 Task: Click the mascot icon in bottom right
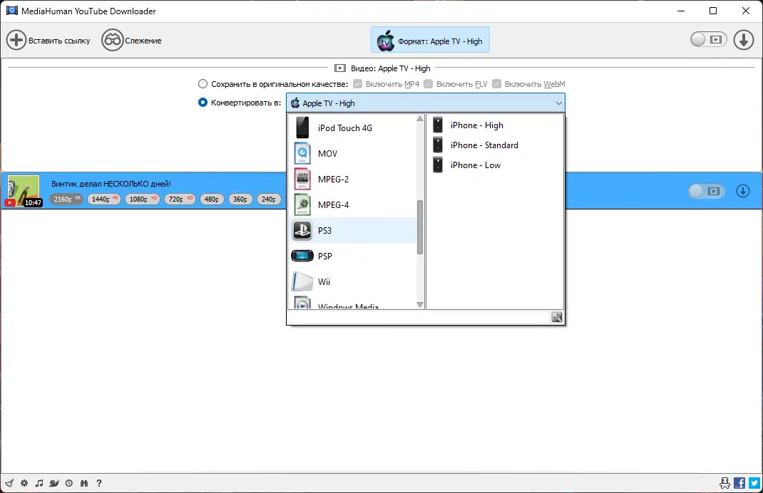725,483
